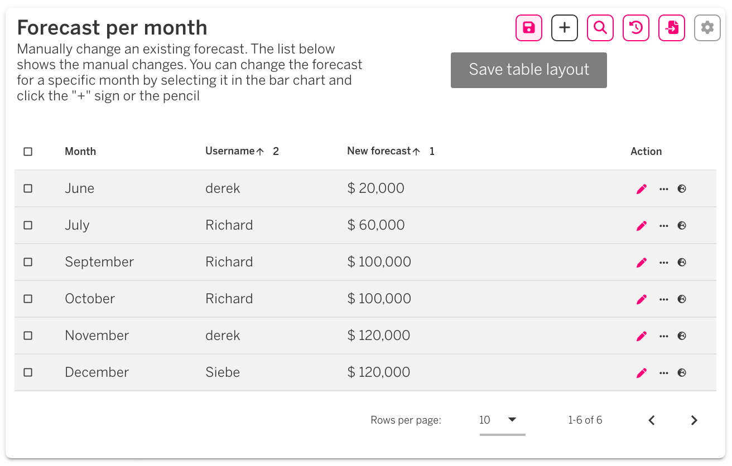Image resolution: width=732 pixels, height=466 pixels.
Task: Sort by the New forecast column header
Action: 379,151
